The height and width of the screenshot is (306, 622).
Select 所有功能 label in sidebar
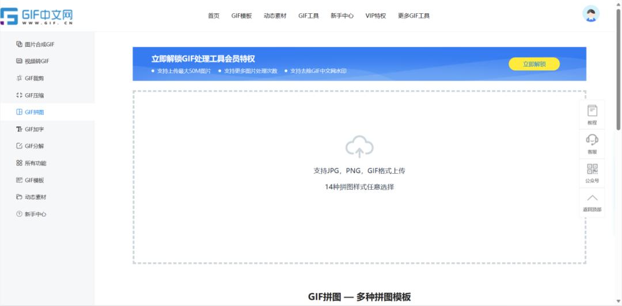click(x=36, y=163)
